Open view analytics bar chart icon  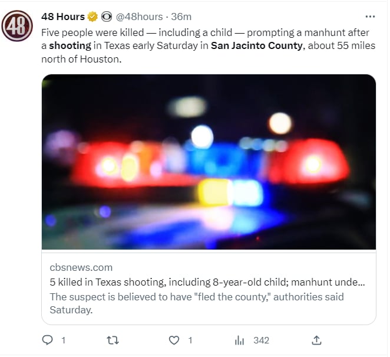(x=239, y=340)
